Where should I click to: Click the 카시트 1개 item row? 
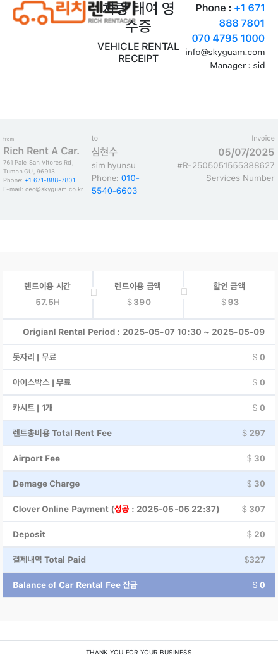tap(139, 408)
